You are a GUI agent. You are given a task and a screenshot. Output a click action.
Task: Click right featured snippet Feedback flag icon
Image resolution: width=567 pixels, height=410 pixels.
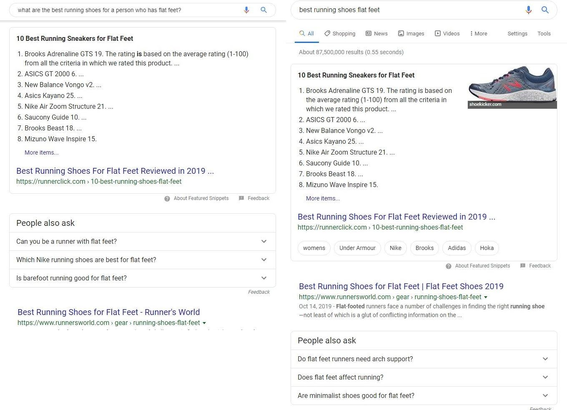pyautogui.click(x=523, y=266)
